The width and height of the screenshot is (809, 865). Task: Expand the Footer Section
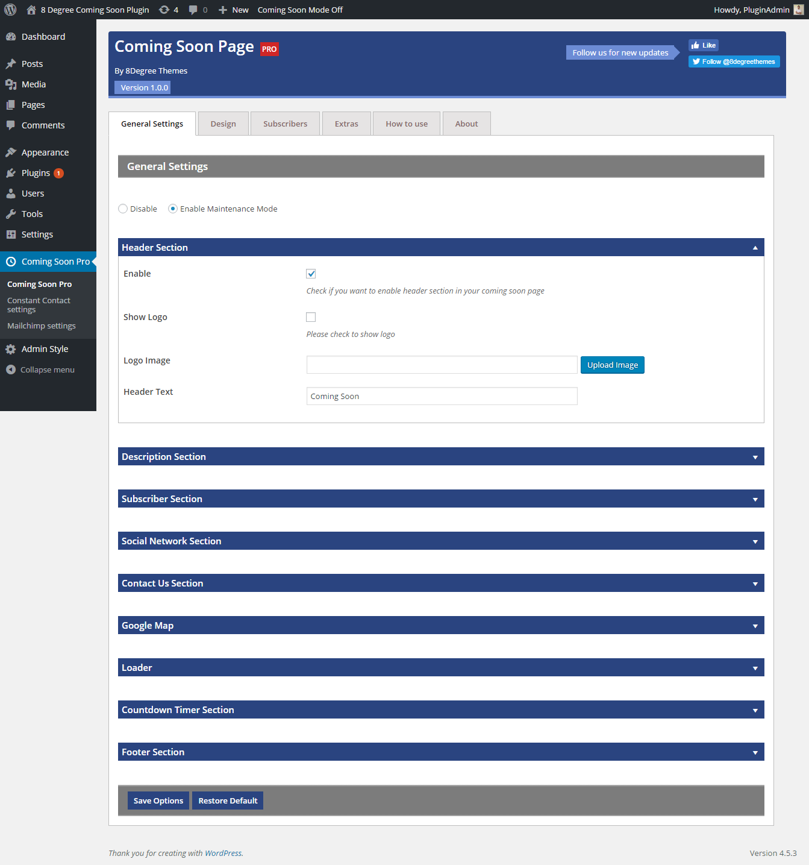pos(441,752)
